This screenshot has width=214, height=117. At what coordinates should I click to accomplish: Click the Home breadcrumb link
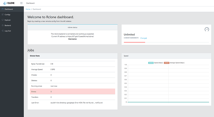coord(28,9)
